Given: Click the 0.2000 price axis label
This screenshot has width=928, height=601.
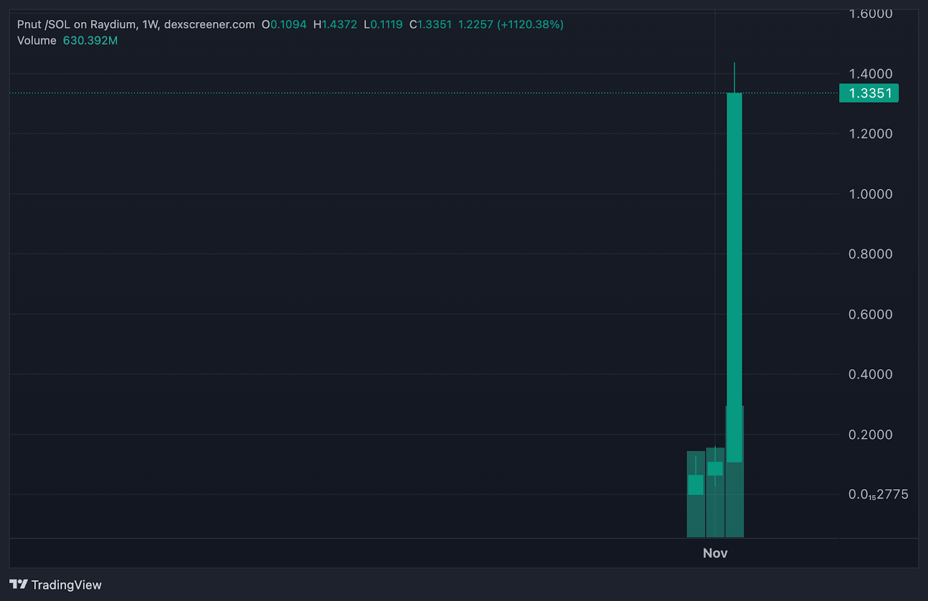Looking at the screenshot, I should click(x=871, y=435).
